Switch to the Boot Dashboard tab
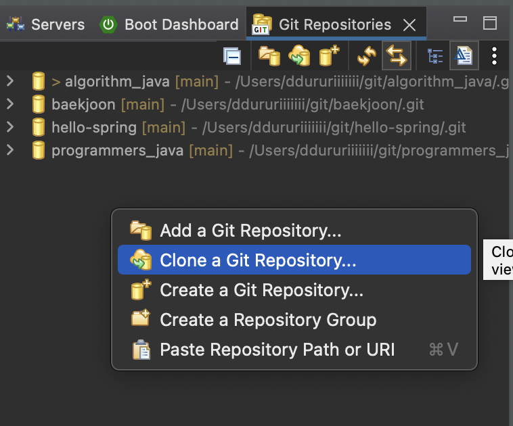 (169, 24)
